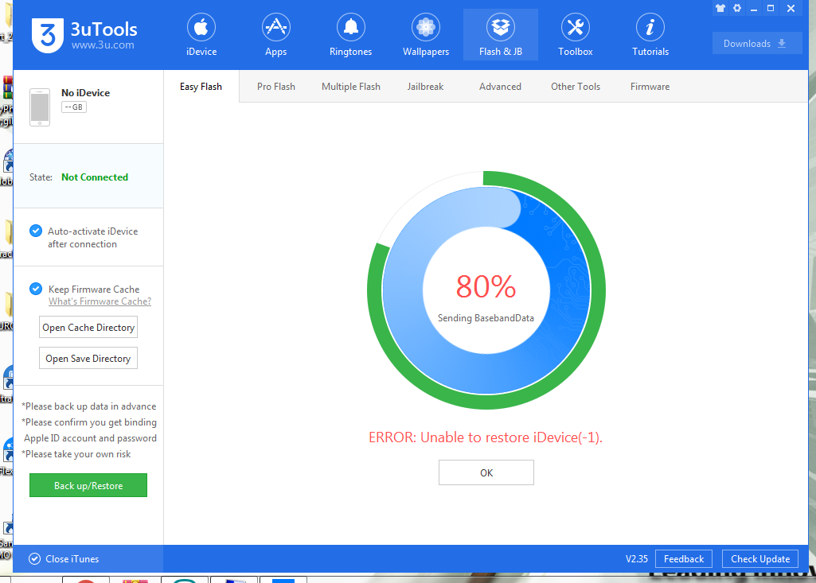
Task: Click the error message text
Action: [486, 437]
